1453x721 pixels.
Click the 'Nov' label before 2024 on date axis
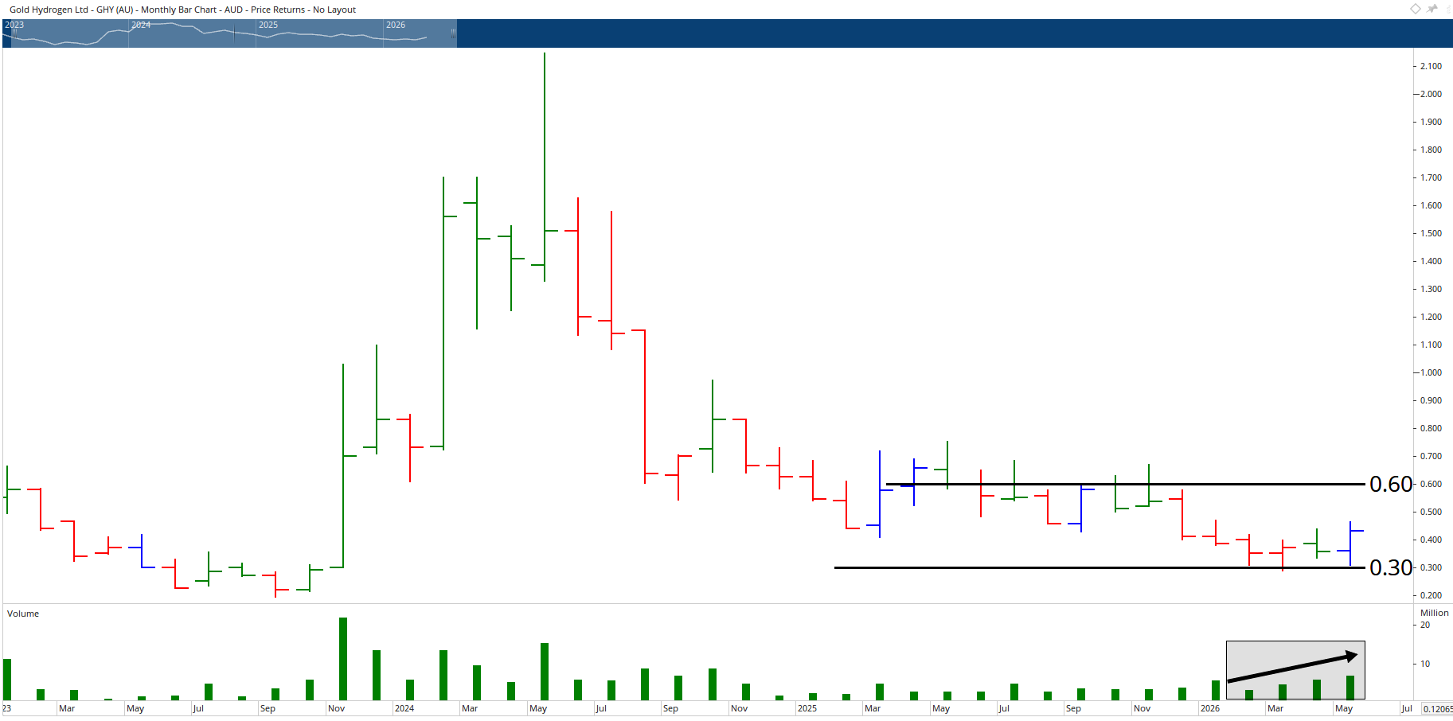(337, 708)
